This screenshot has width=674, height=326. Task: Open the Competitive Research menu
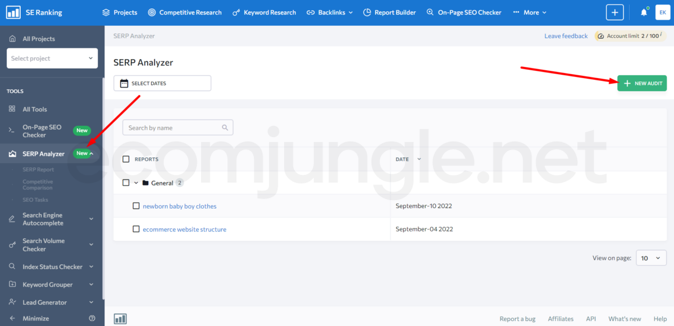[x=184, y=12]
